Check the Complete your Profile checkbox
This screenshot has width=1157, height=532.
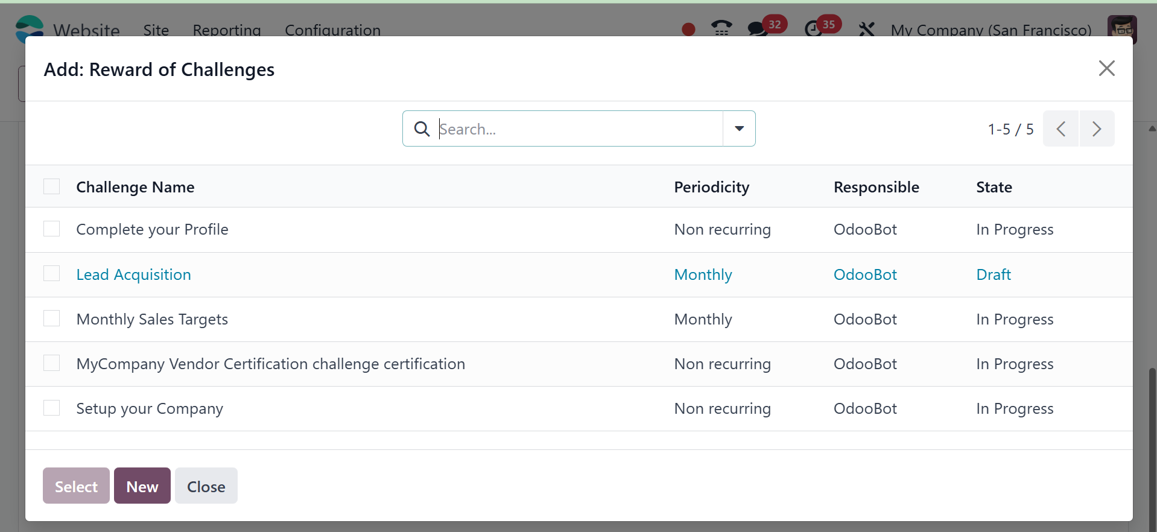click(52, 229)
